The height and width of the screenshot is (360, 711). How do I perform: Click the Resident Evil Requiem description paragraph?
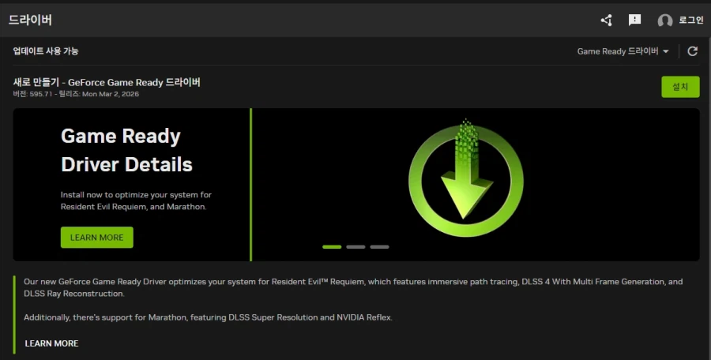point(352,287)
